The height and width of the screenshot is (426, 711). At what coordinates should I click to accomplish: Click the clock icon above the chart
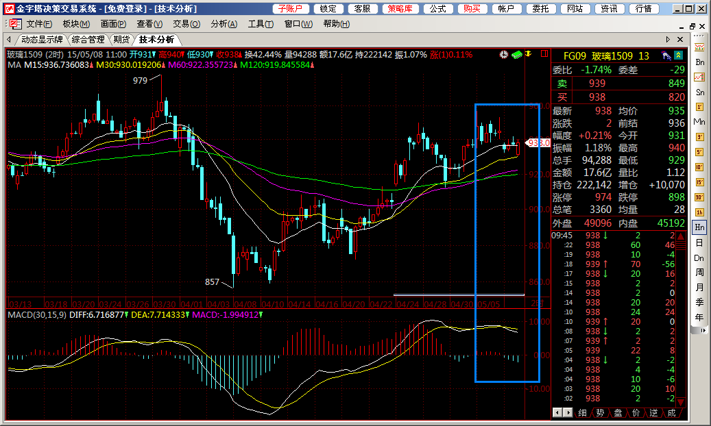[504, 54]
